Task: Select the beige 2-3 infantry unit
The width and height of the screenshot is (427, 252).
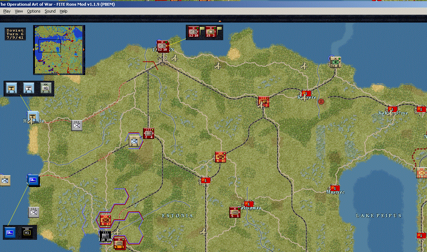Action: pos(134,141)
